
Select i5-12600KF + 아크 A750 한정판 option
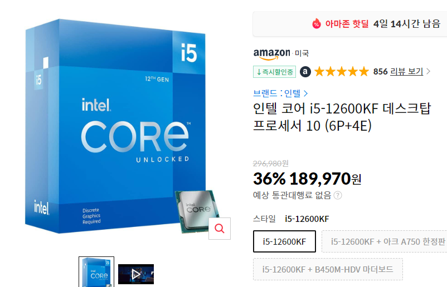(384, 241)
